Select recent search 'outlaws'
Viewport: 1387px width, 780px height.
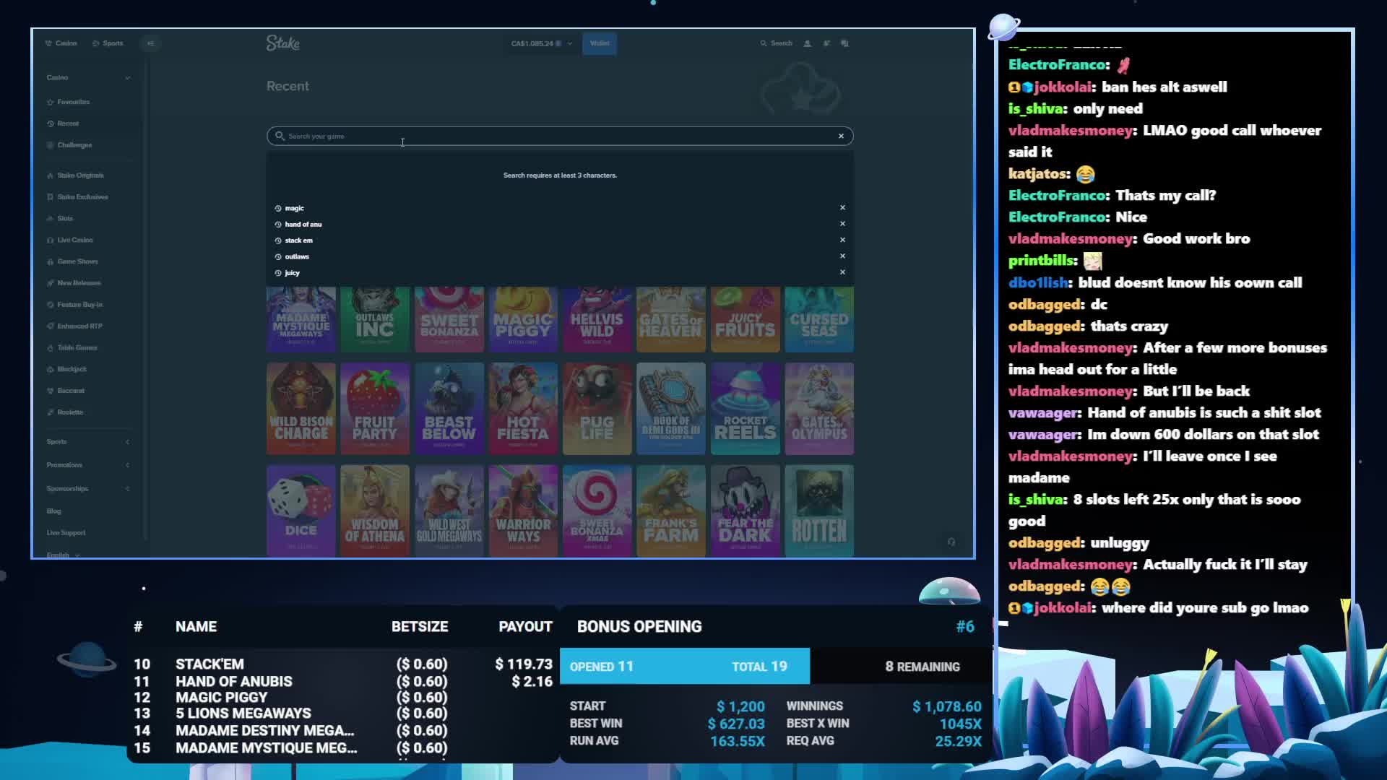pyautogui.click(x=296, y=256)
